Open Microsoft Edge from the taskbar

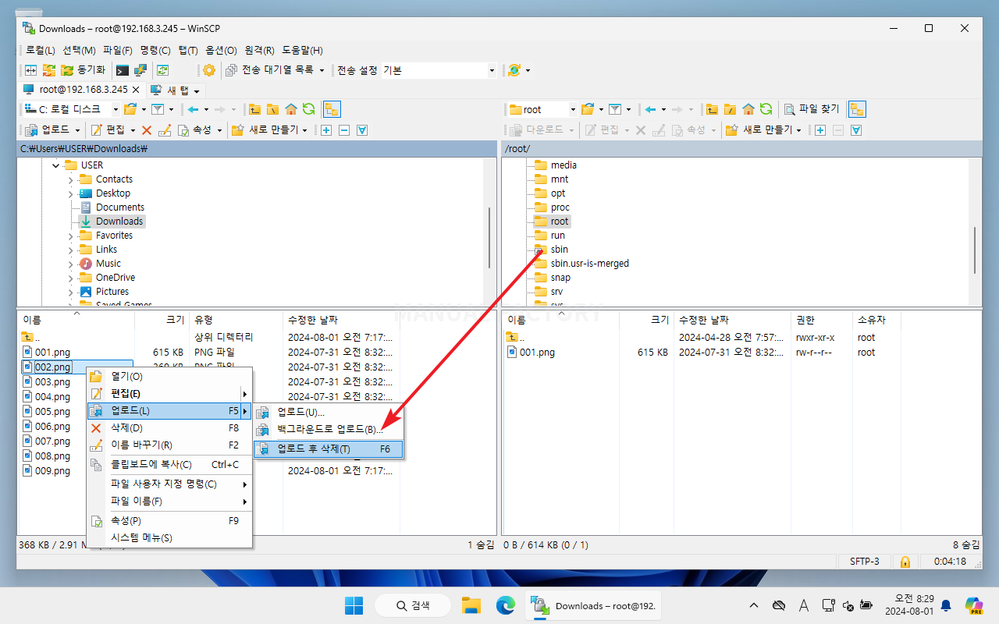click(505, 605)
